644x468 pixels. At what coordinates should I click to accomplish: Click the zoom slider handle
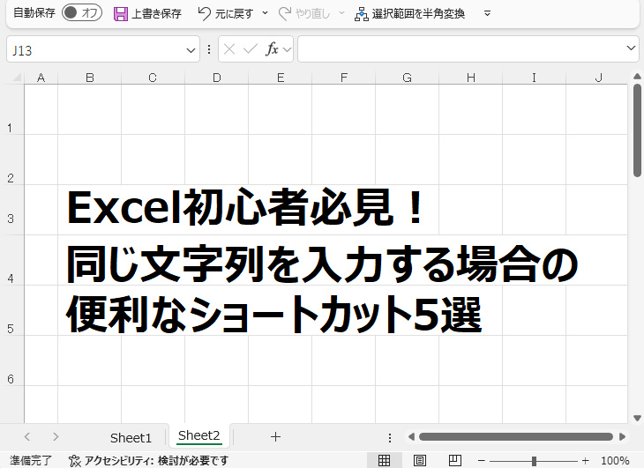(534, 461)
